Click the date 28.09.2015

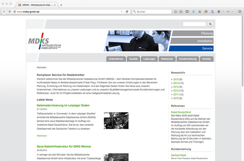coord(42,150)
